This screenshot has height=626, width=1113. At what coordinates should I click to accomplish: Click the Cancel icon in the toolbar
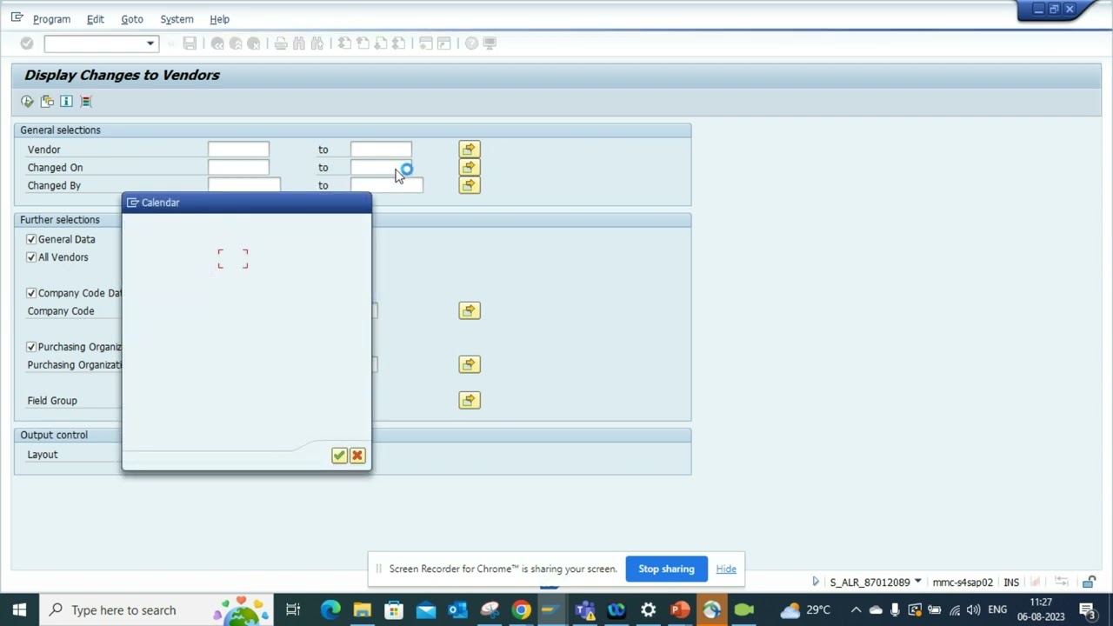(x=254, y=43)
